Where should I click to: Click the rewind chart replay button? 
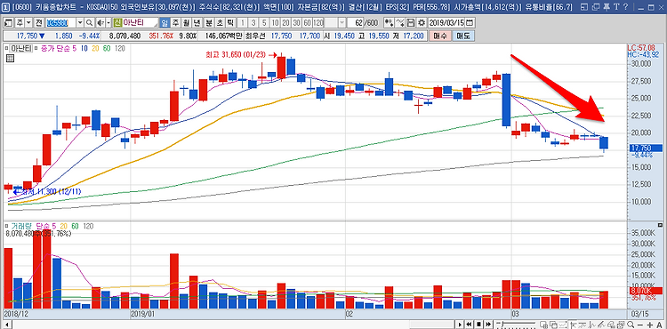pos(469,325)
